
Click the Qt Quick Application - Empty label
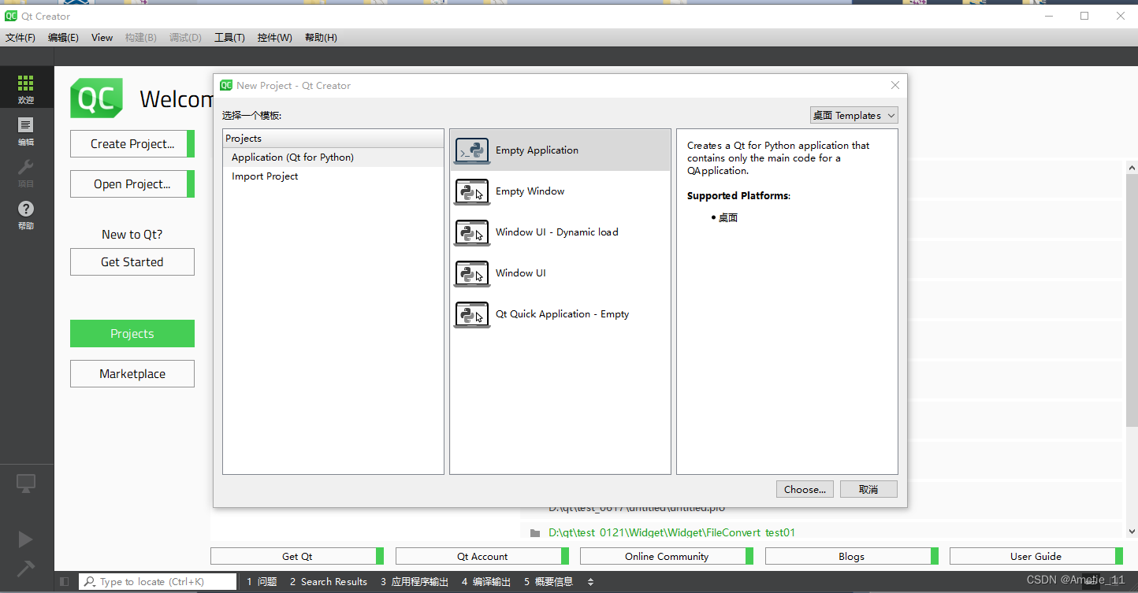click(563, 314)
